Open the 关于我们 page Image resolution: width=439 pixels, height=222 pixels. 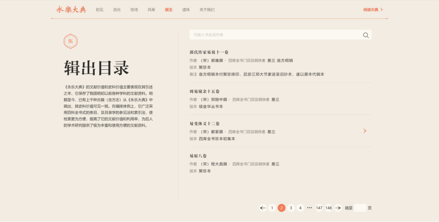(x=207, y=10)
